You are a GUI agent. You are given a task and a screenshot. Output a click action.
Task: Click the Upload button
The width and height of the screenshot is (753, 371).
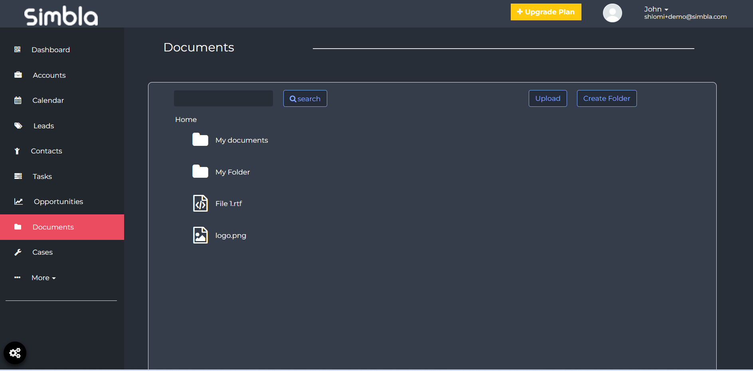click(547, 98)
